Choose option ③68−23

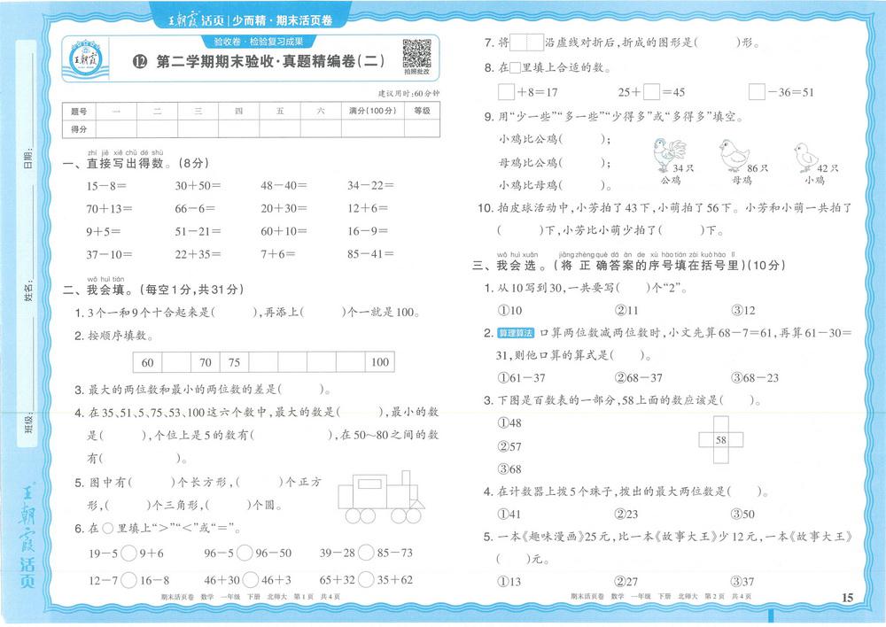pyautogui.click(x=755, y=378)
